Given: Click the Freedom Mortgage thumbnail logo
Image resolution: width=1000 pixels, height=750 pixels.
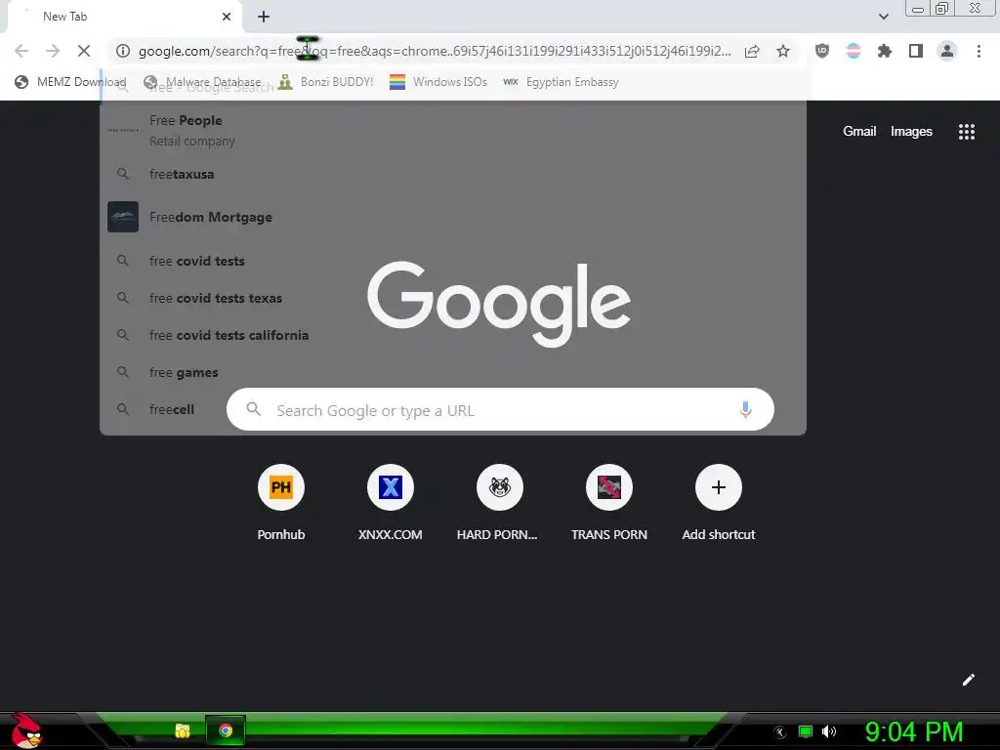Looking at the screenshot, I should (x=123, y=217).
